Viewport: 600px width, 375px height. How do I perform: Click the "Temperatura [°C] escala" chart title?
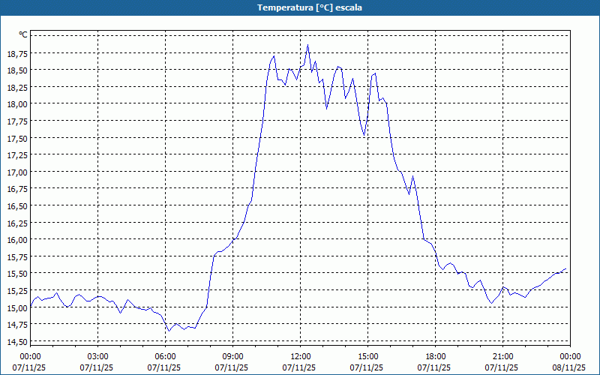point(300,7)
